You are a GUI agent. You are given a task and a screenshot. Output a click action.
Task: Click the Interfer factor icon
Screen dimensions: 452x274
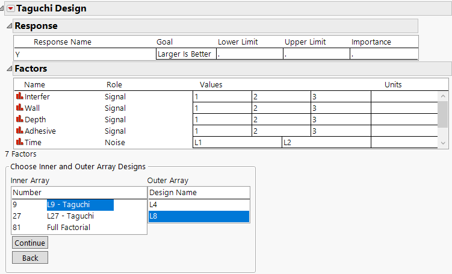[19, 96]
